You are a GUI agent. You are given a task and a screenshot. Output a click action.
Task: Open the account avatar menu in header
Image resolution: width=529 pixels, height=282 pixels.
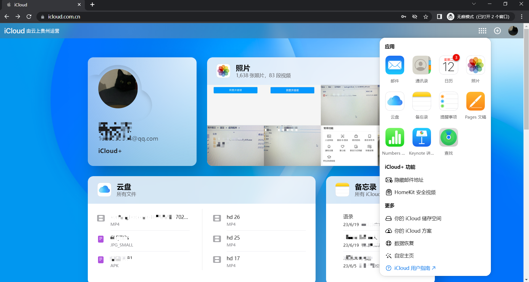click(513, 31)
